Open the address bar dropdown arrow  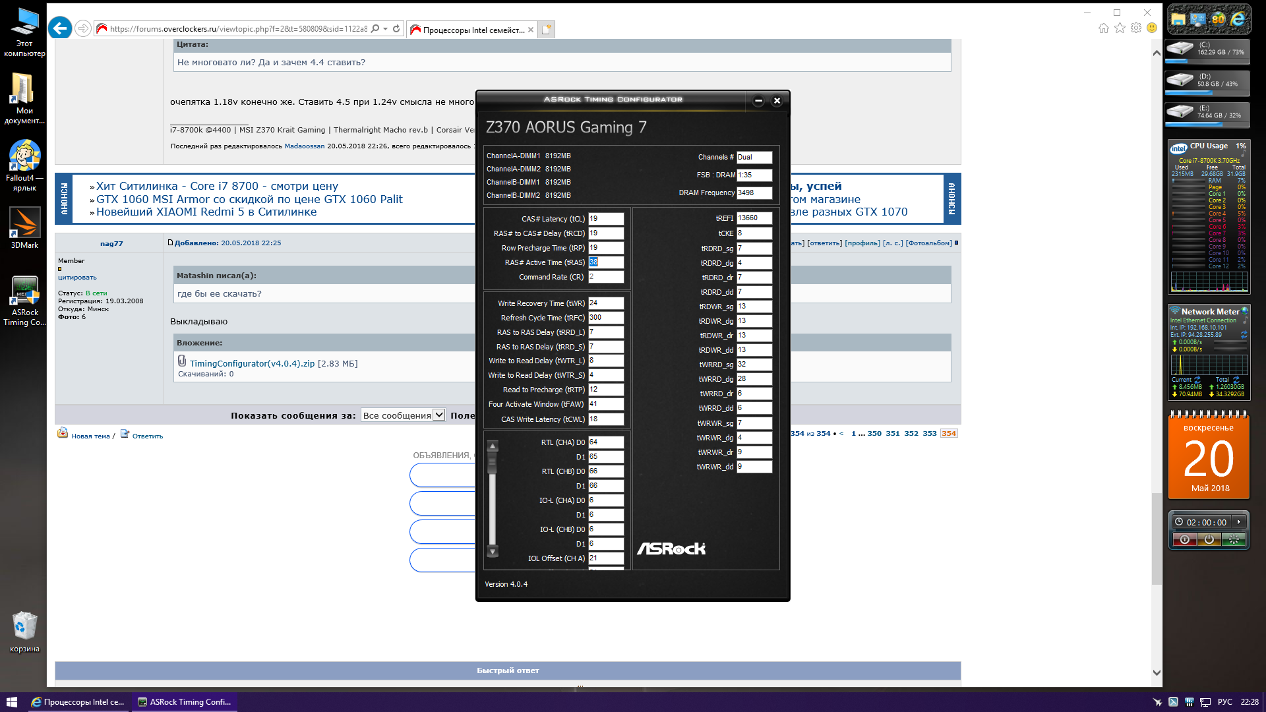tap(386, 28)
